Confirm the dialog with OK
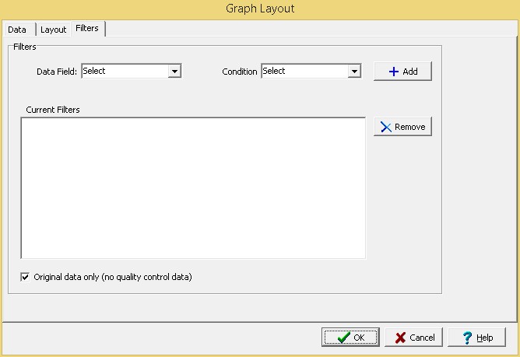The image size is (520, 357). pyautogui.click(x=350, y=338)
